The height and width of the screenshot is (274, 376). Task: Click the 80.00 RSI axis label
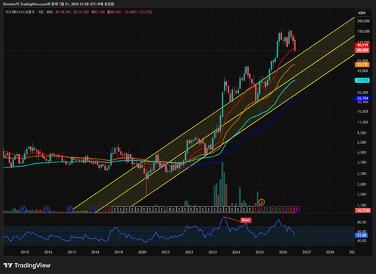pyautogui.click(x=361, y=223)
